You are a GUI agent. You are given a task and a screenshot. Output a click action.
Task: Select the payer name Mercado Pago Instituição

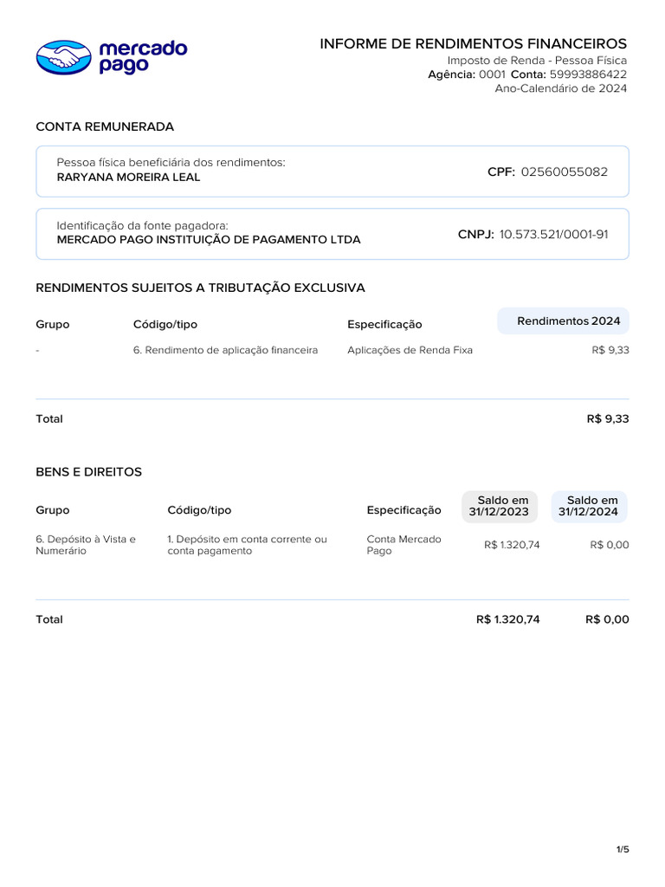pos(209,240)
